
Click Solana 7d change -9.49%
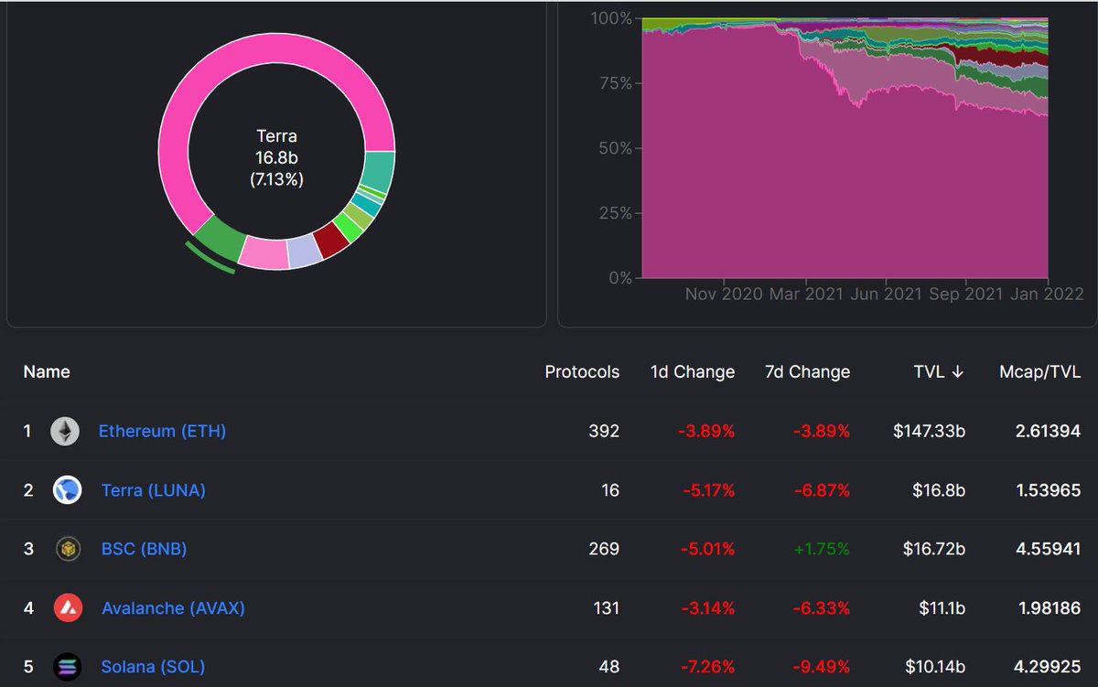822,667
